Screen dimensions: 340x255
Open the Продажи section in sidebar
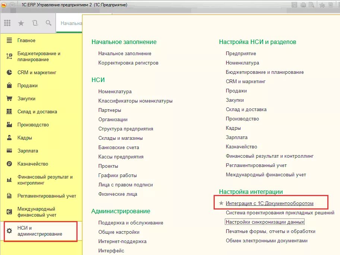pos(28,85)
